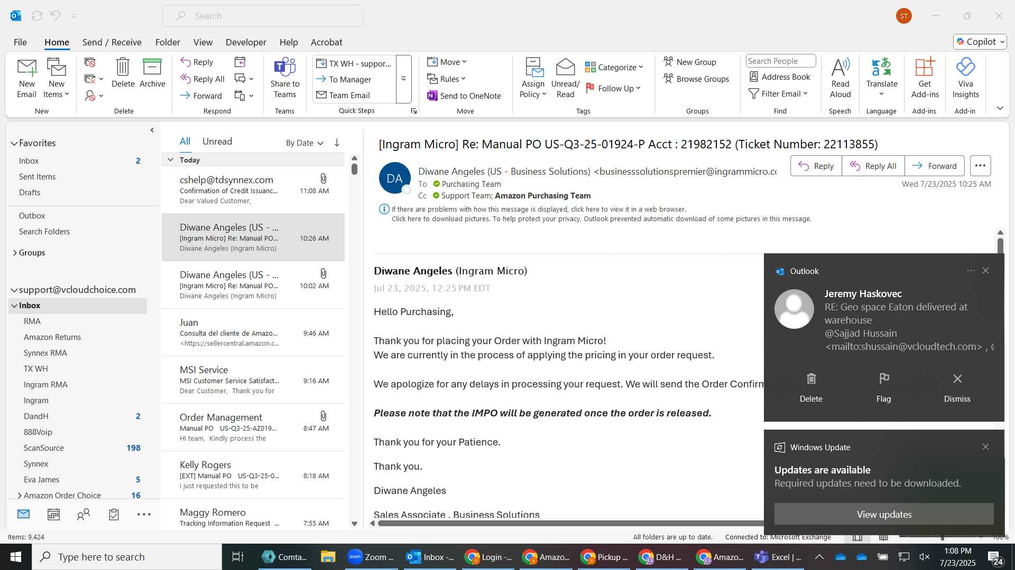Expand Amazon Order Choice folder
This screenshot has height=570, width=1015.
(20, 495)
